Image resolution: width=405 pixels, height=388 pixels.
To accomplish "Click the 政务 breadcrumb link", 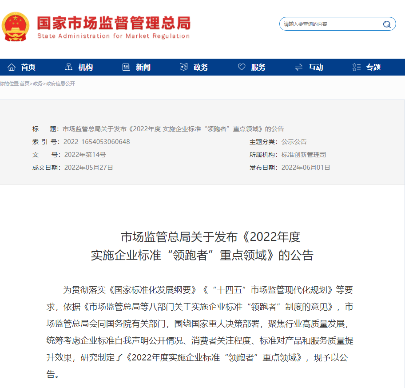I will click(x=38, y=84).
